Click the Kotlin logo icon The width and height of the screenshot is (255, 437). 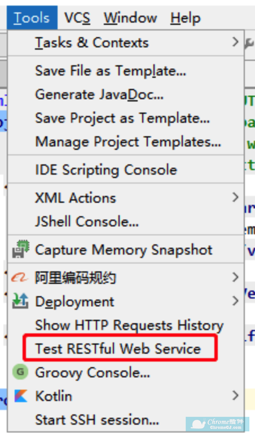coord(21,396)
